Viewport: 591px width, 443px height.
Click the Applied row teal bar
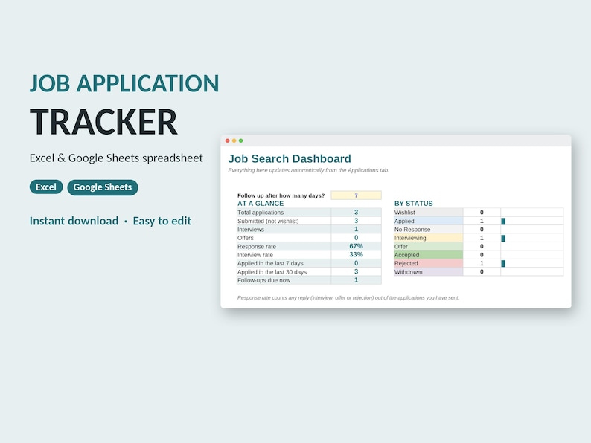503,221
